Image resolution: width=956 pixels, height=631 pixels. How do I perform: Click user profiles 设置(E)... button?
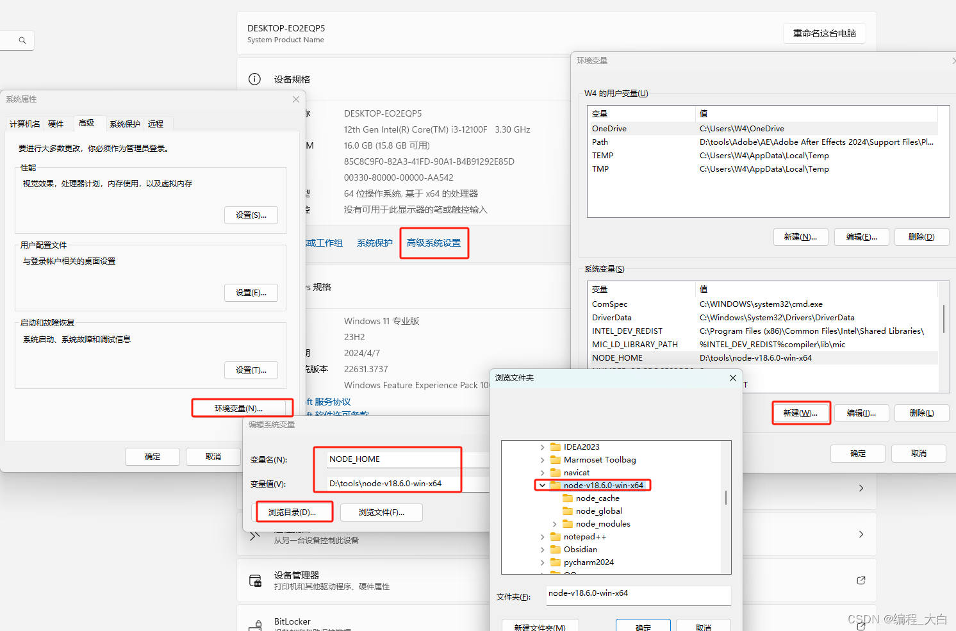click(251, 293)
